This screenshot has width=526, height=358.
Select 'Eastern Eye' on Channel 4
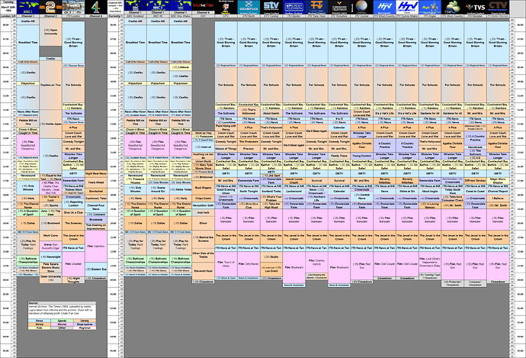(96, 269)
